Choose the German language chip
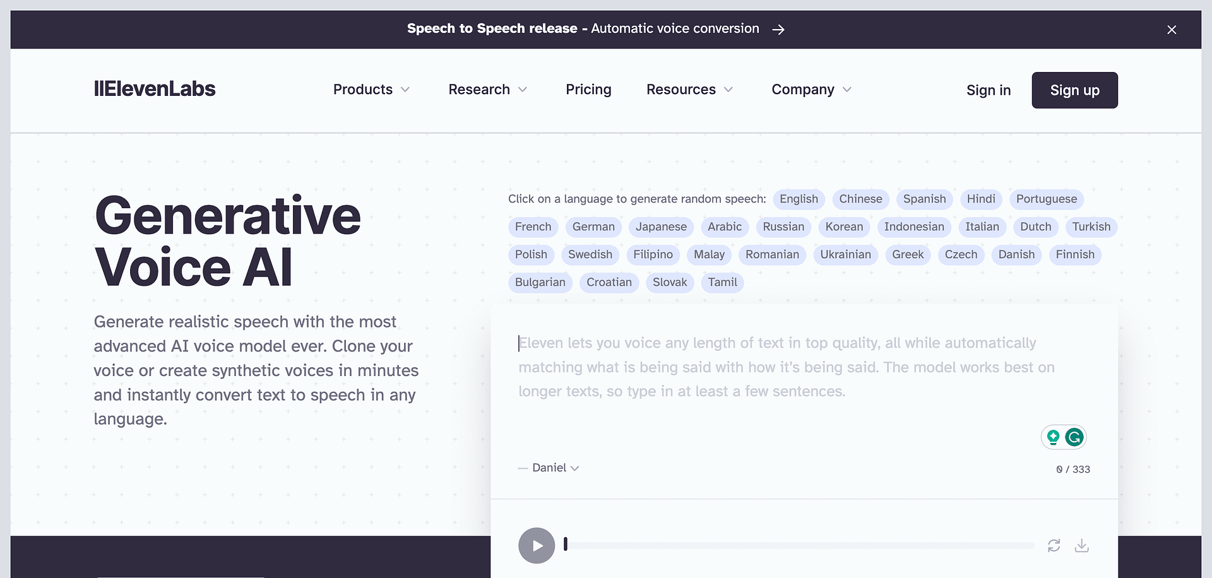Image resolution: width=1212 pixels, height=578 pixels. (x=593, y=227)
